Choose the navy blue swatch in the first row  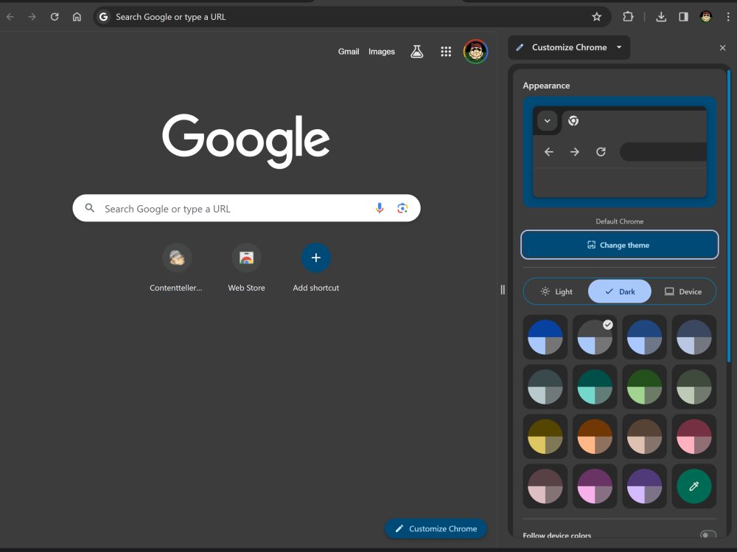pos(644,337)
